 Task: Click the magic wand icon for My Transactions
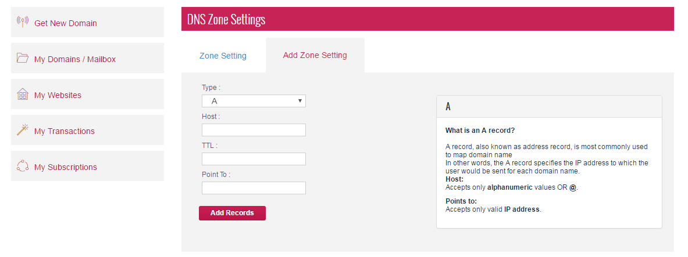pyautogui.click(x=23, y=130)
